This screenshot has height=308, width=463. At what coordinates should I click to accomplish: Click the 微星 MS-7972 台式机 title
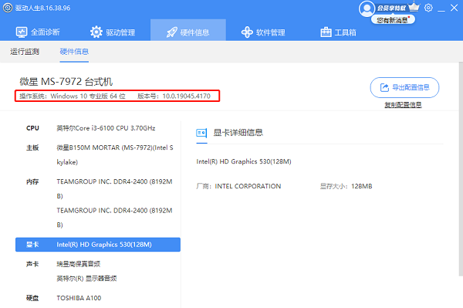coord(66,82)
